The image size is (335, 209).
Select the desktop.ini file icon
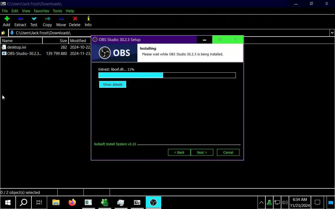click(x=4, y=47)
